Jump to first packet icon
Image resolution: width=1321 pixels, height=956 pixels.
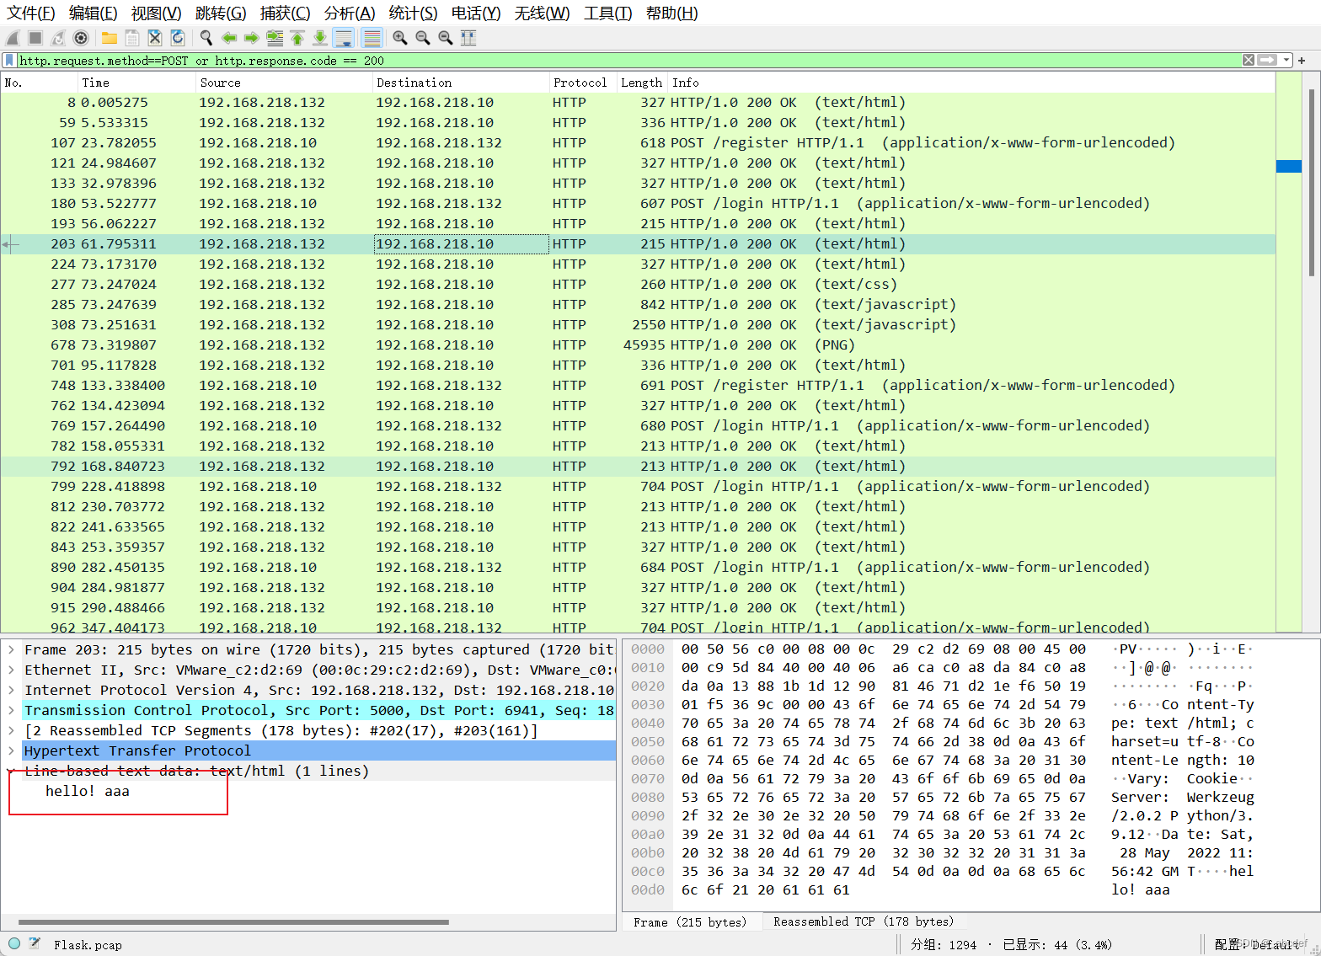tap(297, 38)
